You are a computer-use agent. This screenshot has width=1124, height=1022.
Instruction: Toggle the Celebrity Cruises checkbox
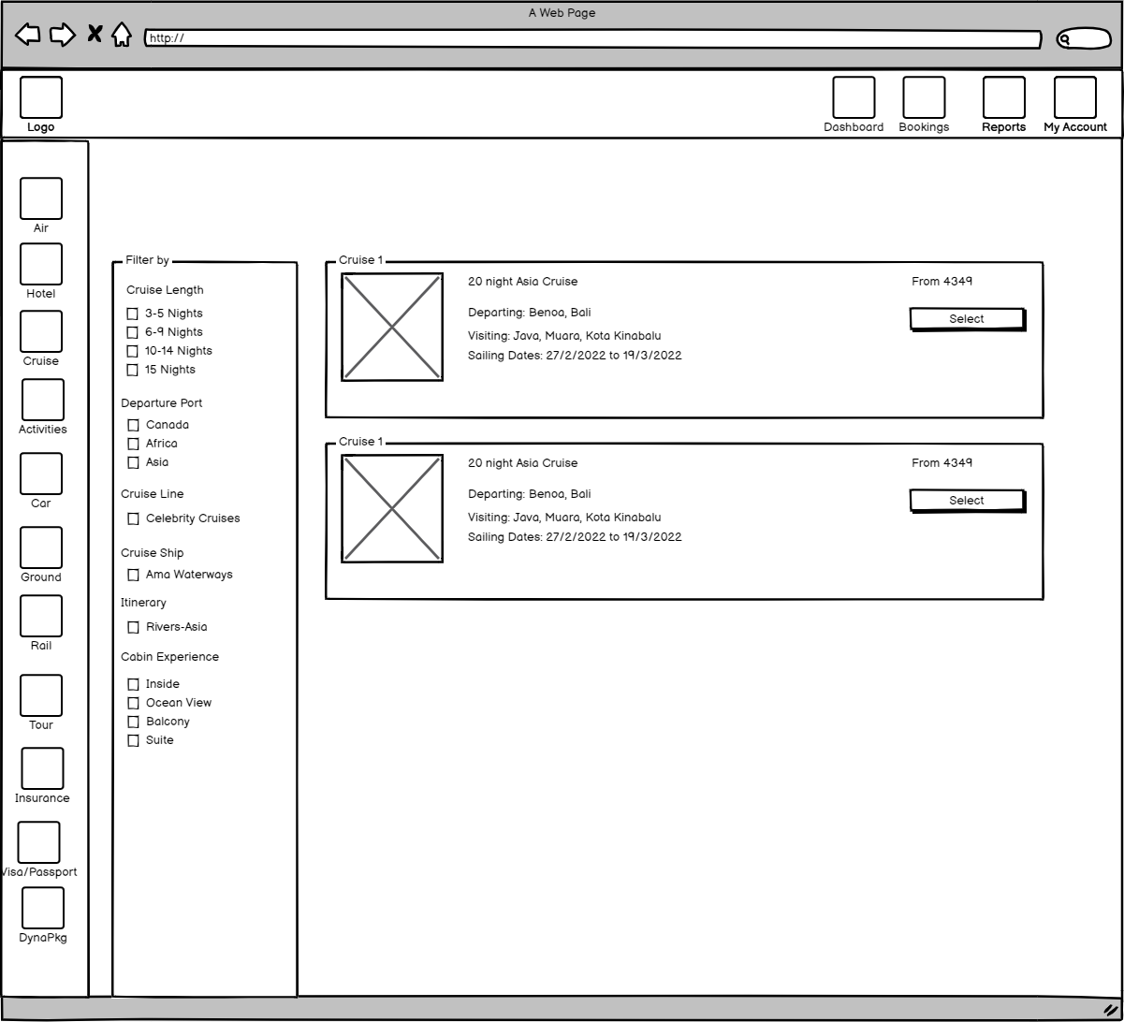point(133,519)
